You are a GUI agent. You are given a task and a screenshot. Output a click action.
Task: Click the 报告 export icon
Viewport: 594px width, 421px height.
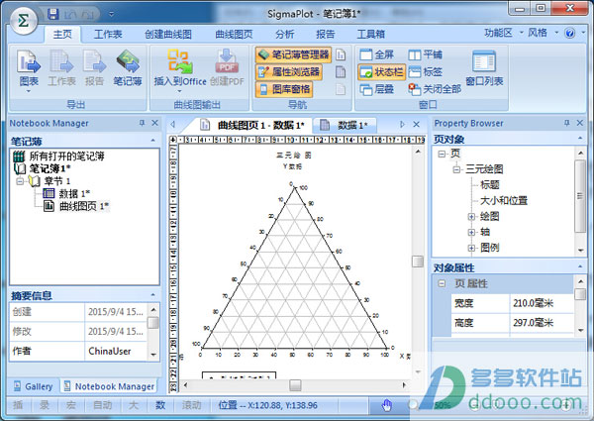[x=94, y=68]
